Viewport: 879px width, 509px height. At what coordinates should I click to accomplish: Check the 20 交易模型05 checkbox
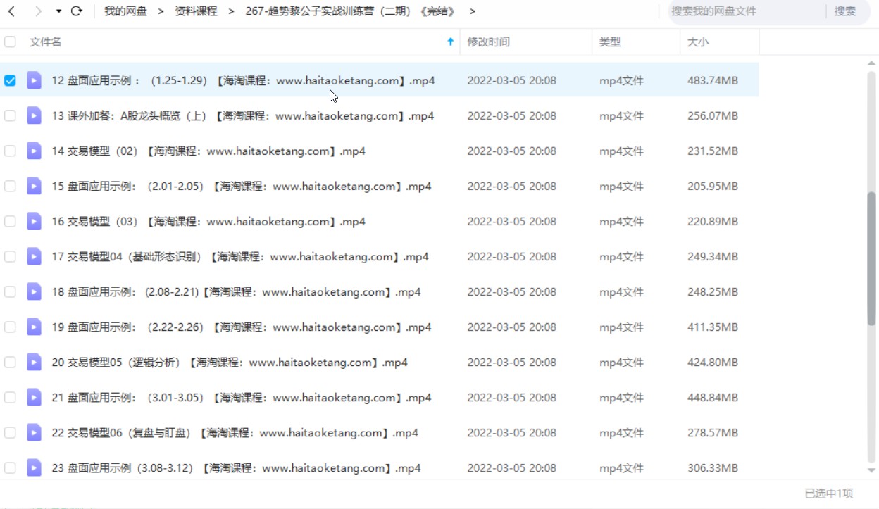[10, 362]
